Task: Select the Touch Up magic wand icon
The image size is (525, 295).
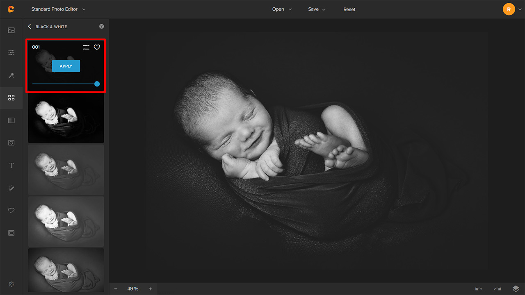Action: coord(11,75)
